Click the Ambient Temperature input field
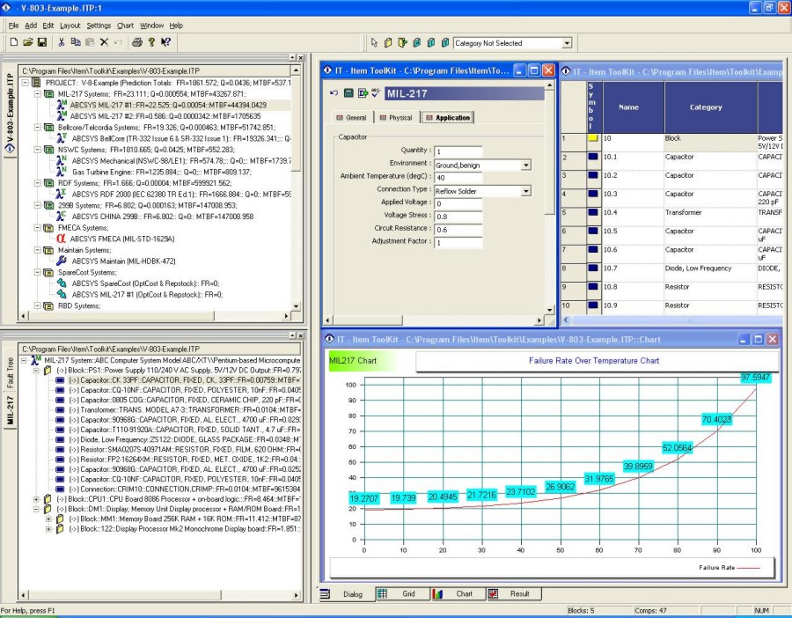This screenshot has height=618, width=792. point(458,178)
